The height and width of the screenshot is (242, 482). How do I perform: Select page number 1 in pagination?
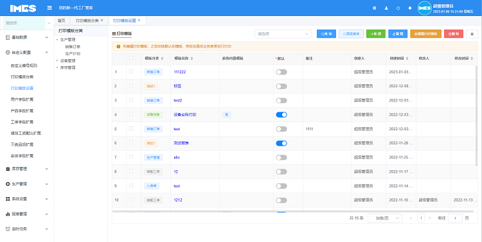[x=421, y=218]
